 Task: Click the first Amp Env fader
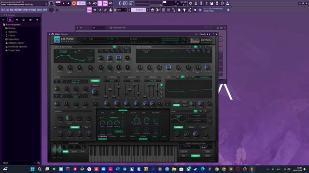click(x=126, y=92)
